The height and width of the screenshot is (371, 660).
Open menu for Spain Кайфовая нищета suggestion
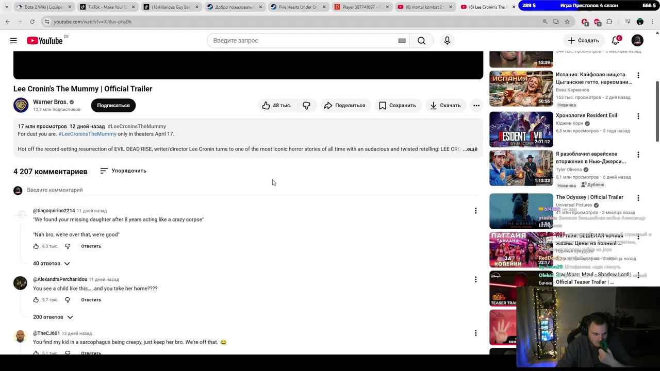coord(638,75)
